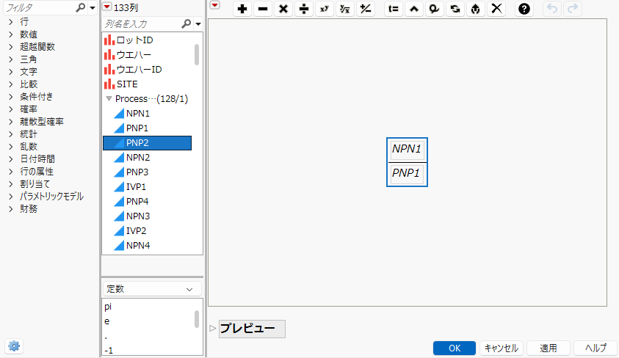Click the キャンセル button
Image resolution: width=619 pixels, height=358 pixels.
[x=502, y=348]
